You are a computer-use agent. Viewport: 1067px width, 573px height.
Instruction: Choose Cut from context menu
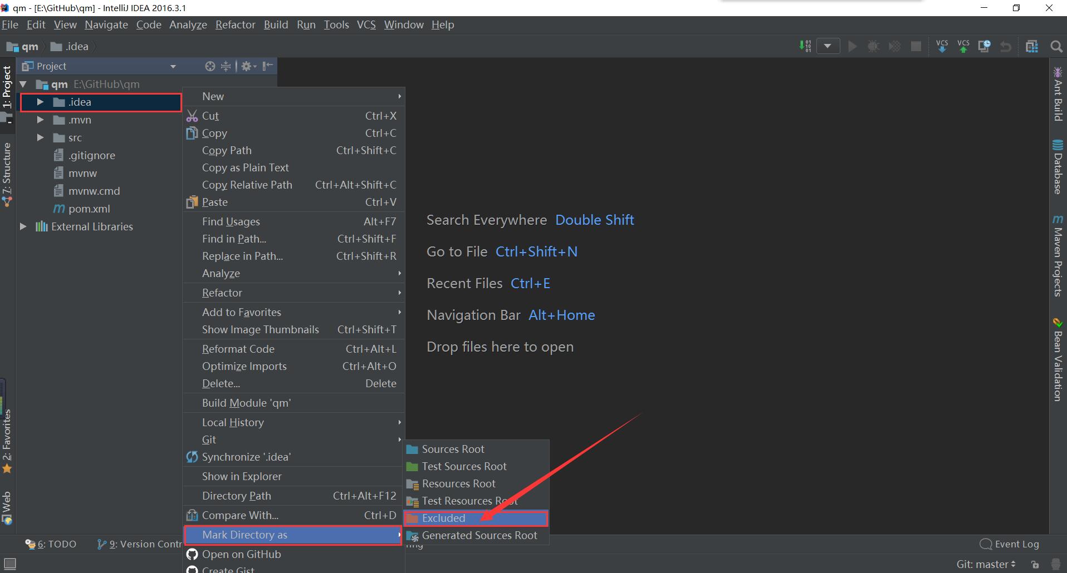pos(293,116)
